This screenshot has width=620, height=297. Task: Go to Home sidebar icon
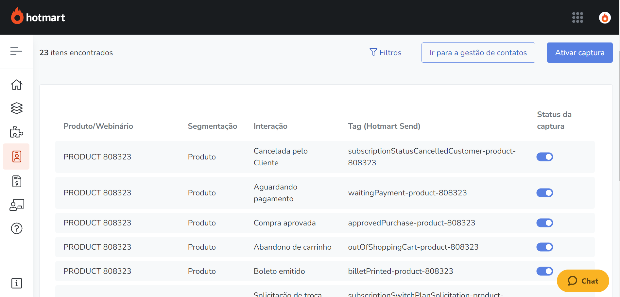tap(17, 85)
